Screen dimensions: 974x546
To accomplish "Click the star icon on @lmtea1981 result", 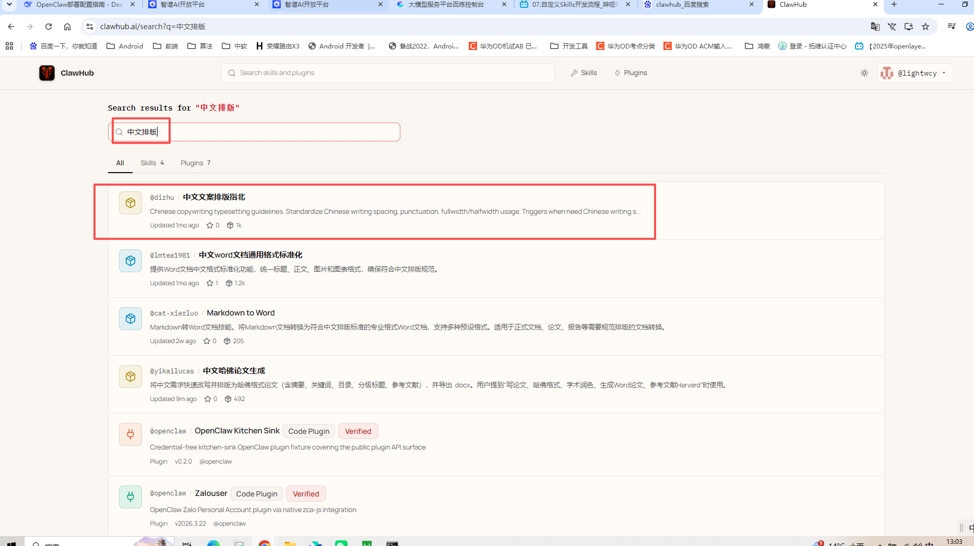I will click(210, 283).
